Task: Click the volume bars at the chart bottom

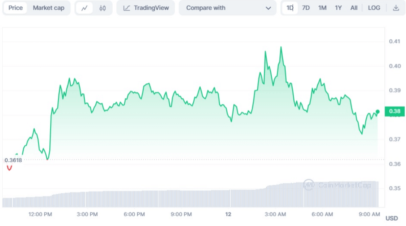Action: 169,197
